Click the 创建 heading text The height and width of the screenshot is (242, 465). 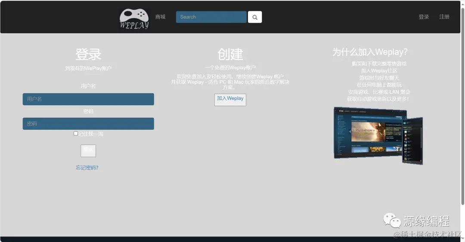(x=230, y=55)
